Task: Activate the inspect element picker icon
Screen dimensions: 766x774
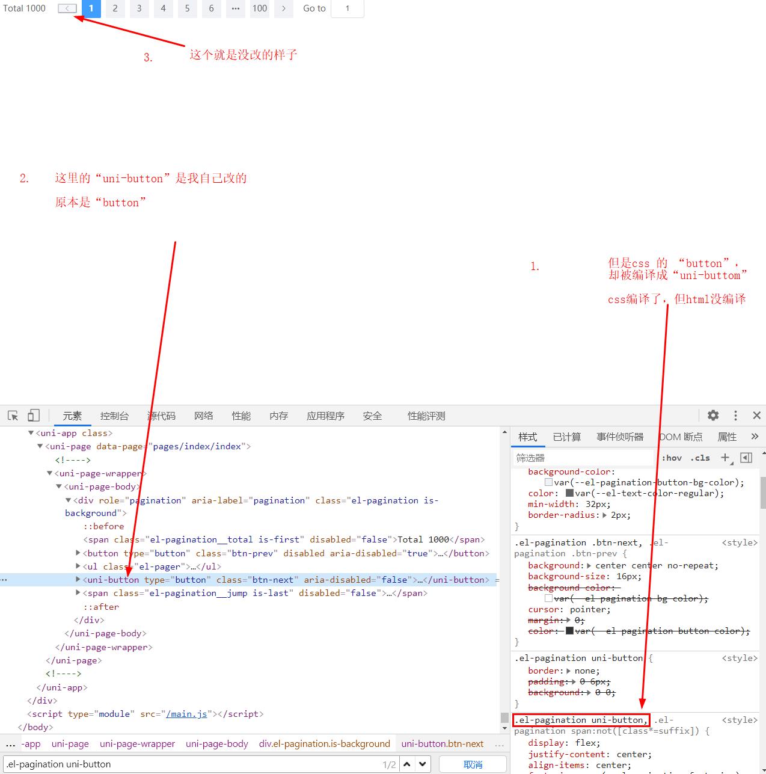Action: pyautogui.click(x=13, y=416)
